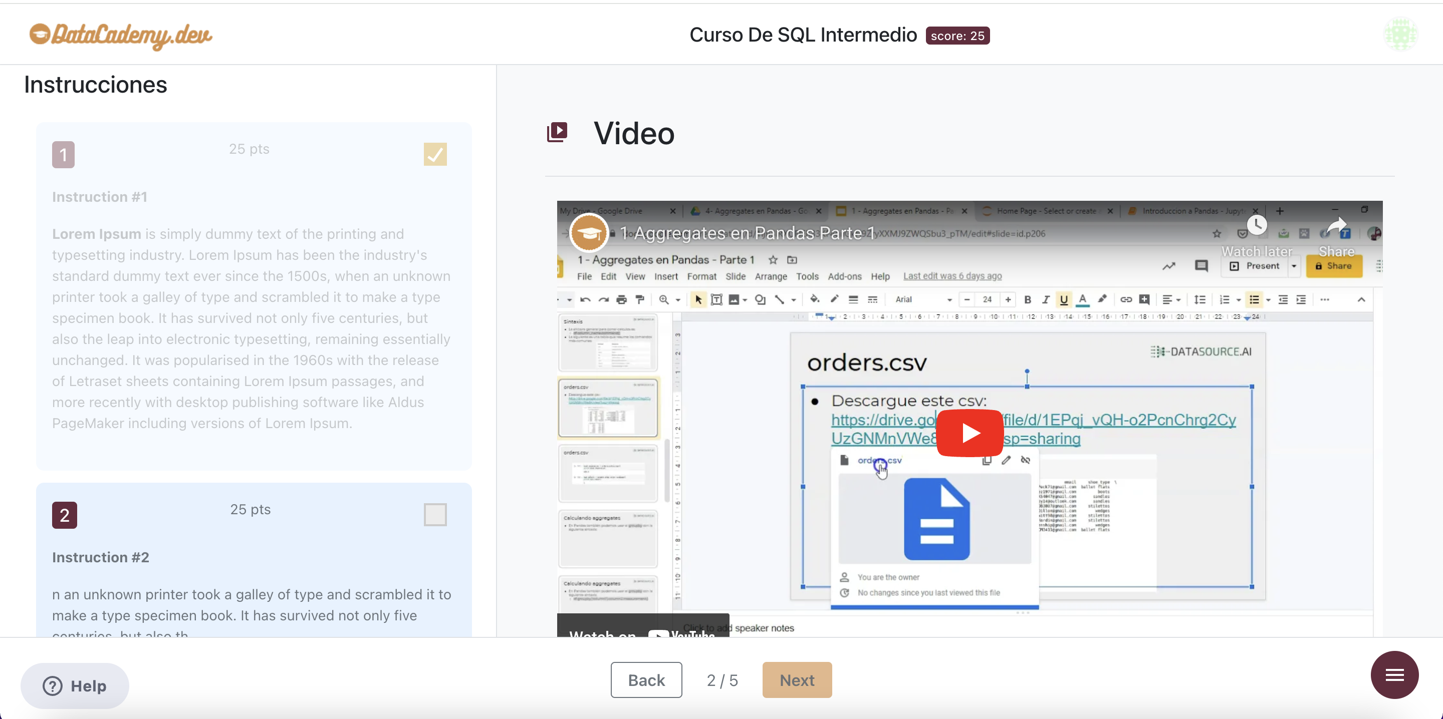The width and height of the screenshot is (1443, 719).
Task: Open the video channel avatar icon
Action: click(x=589, y=233)
